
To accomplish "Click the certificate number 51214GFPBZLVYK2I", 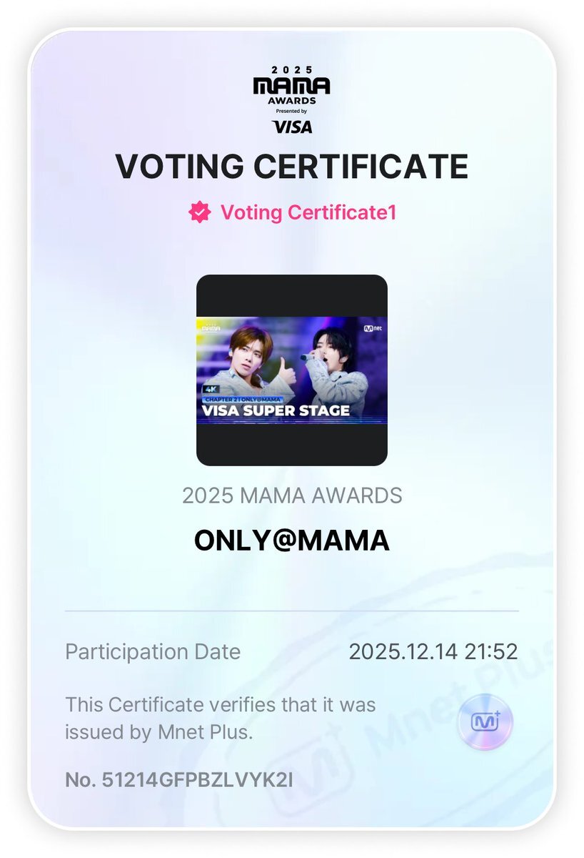I will (x=178, y=779).
